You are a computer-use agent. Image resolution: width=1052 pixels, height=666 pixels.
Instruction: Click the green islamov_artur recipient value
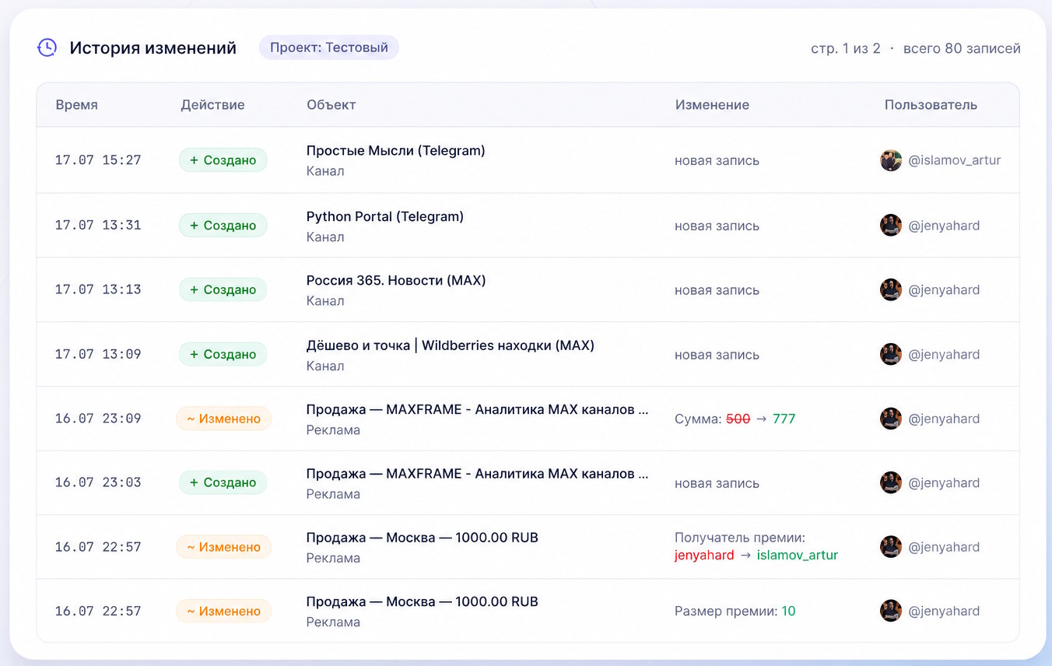(798, 555)
